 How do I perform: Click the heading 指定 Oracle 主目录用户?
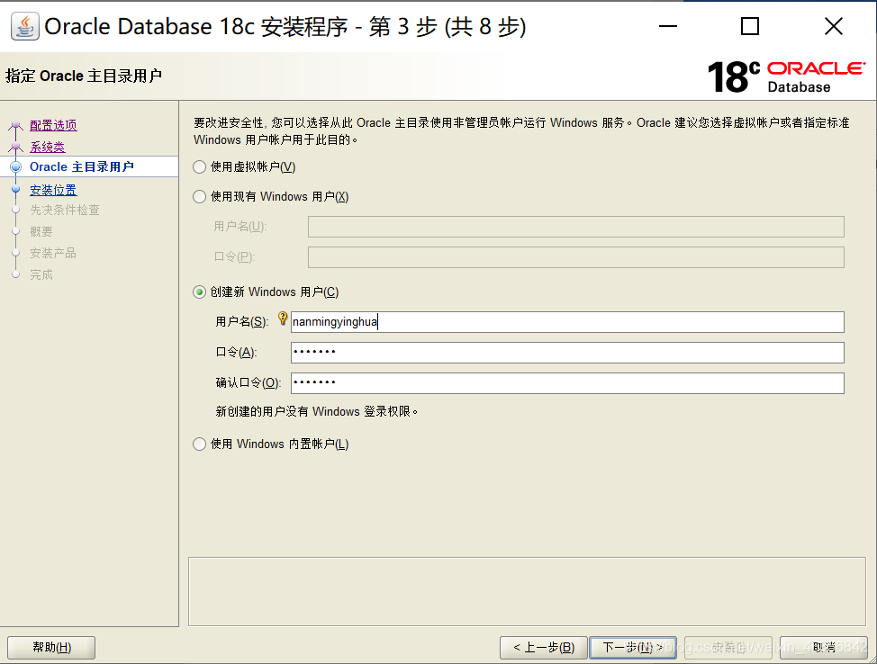(x=84, y=76)
